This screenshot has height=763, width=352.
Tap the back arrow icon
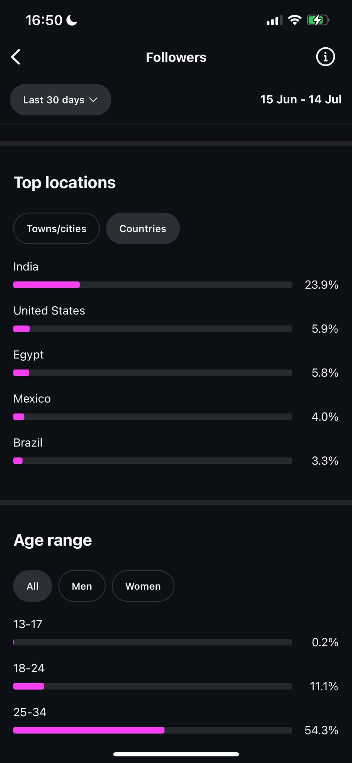[x=16, y=57]
